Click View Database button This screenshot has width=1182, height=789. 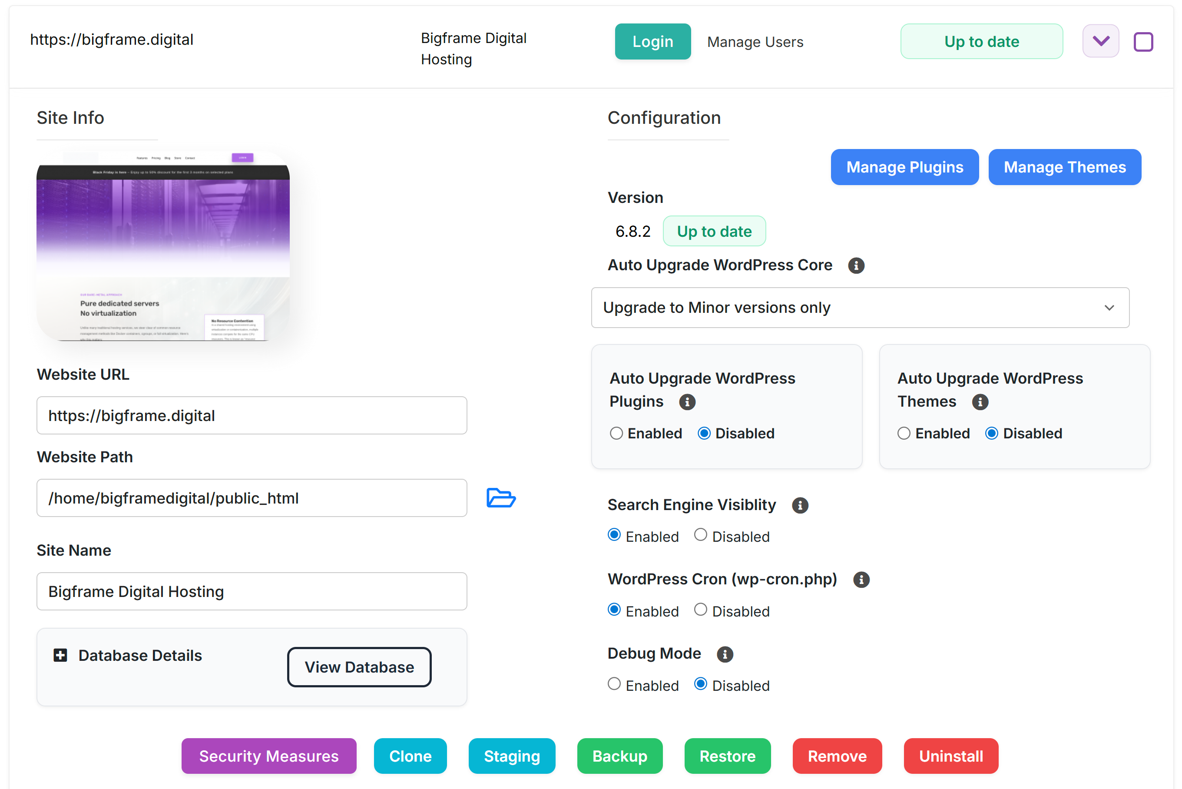pyautogui.click(x=359, y=667)
